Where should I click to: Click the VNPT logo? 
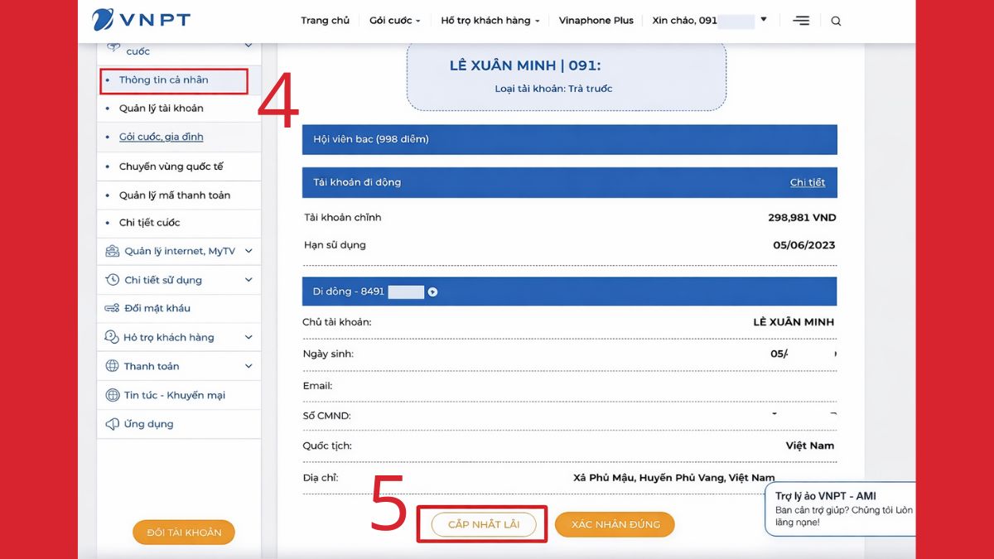[x=141, y=20]
